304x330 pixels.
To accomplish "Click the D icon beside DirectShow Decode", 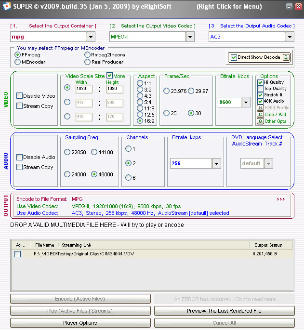I will coord(286,57).
